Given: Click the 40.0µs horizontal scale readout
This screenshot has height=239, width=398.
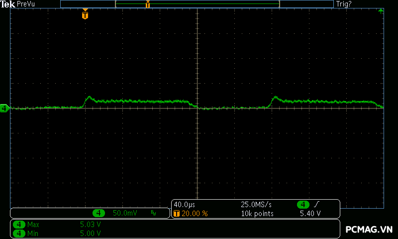Looking at the screenshot, I should 184,205.
